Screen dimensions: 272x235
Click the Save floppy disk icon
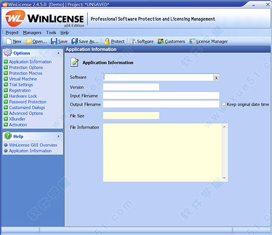tap(54, 41)
